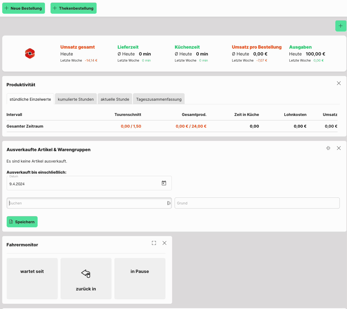Open the aktuelle Stunde tab
This screenshot has height=309, width=347.
click(x=115, y=99)
